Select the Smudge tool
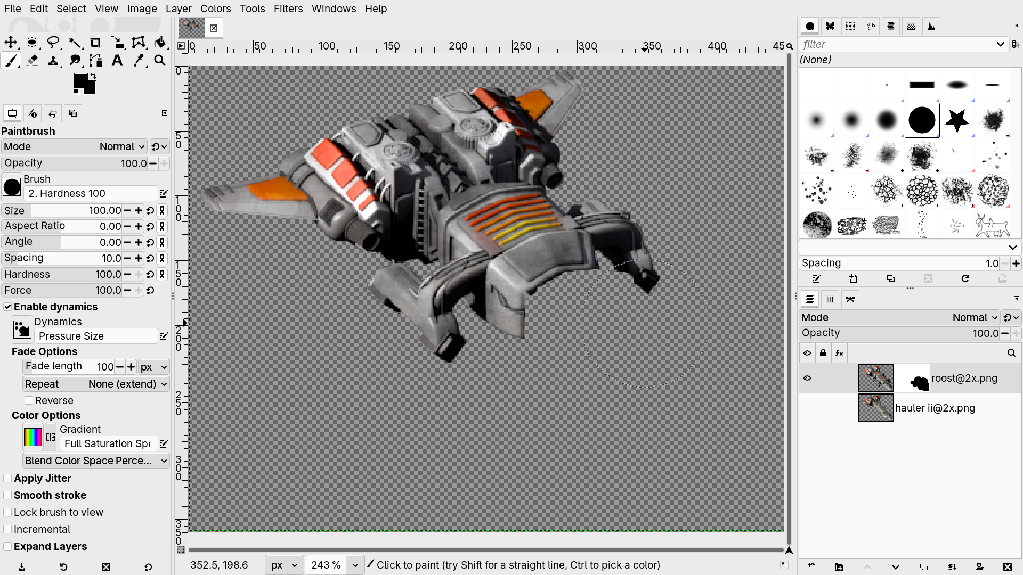This screenshot has width=1023, height=575. click(75, 61)
